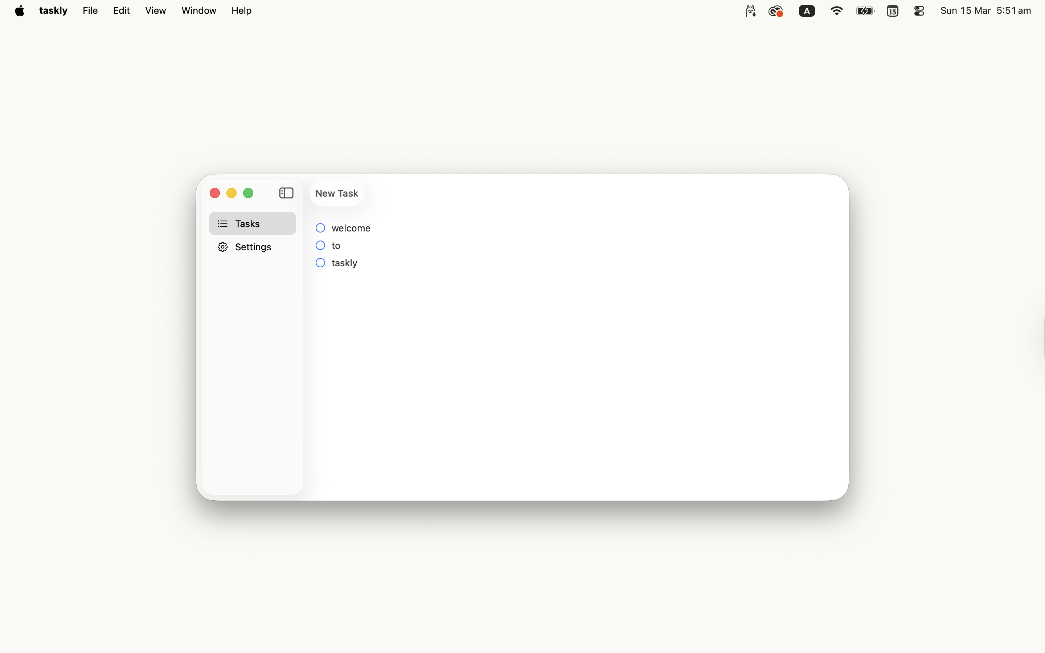This screenshot has height=653, width=1045.
Task: Open the File menu
Action: [x=90, y=11]
